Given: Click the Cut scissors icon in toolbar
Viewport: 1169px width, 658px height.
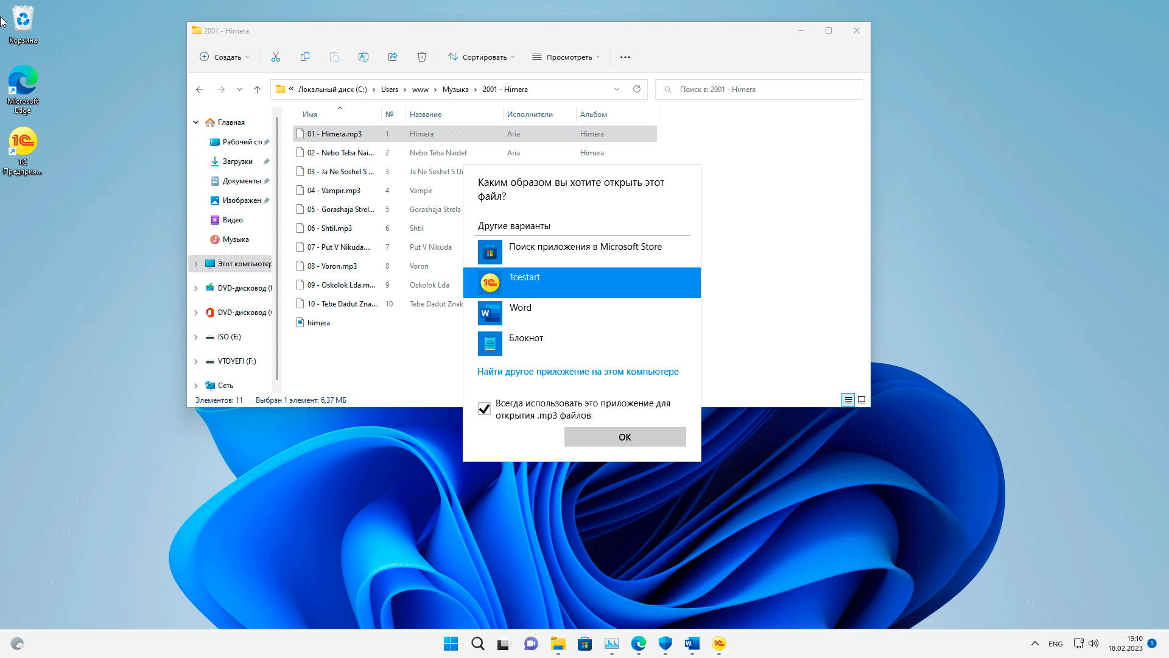Looking at the screenshot, I should click(x=276, y=57).
